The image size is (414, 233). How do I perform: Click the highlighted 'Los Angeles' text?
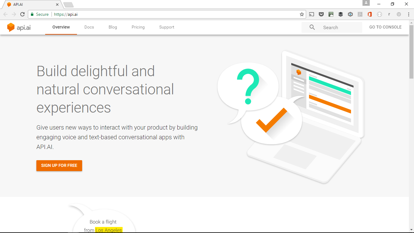click(x=109, y=230)
